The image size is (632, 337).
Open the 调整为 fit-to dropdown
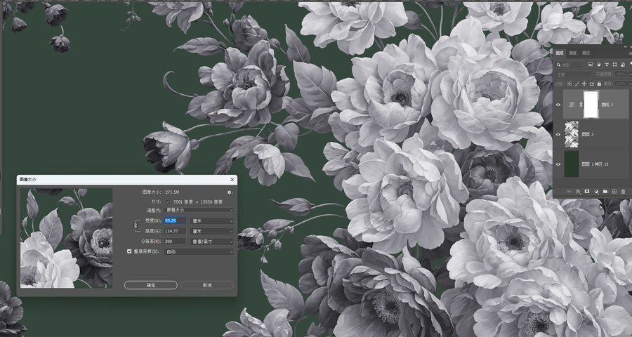(x=199, y=210)
